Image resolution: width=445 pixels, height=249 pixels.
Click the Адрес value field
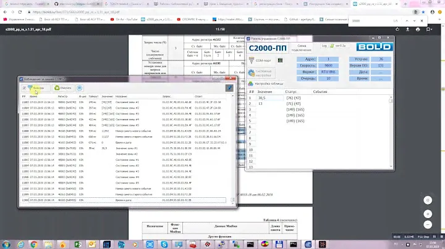[328, 57]
